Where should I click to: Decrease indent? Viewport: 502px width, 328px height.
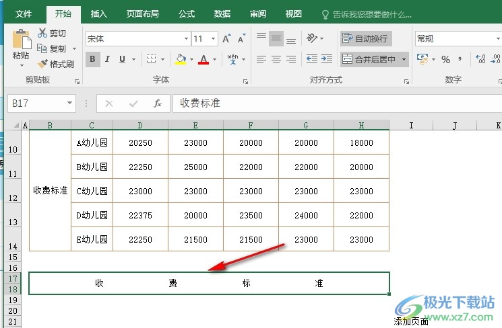coord(312,59)
